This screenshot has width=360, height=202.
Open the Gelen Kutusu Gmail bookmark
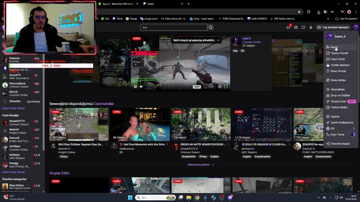click(x=174, y=19)
